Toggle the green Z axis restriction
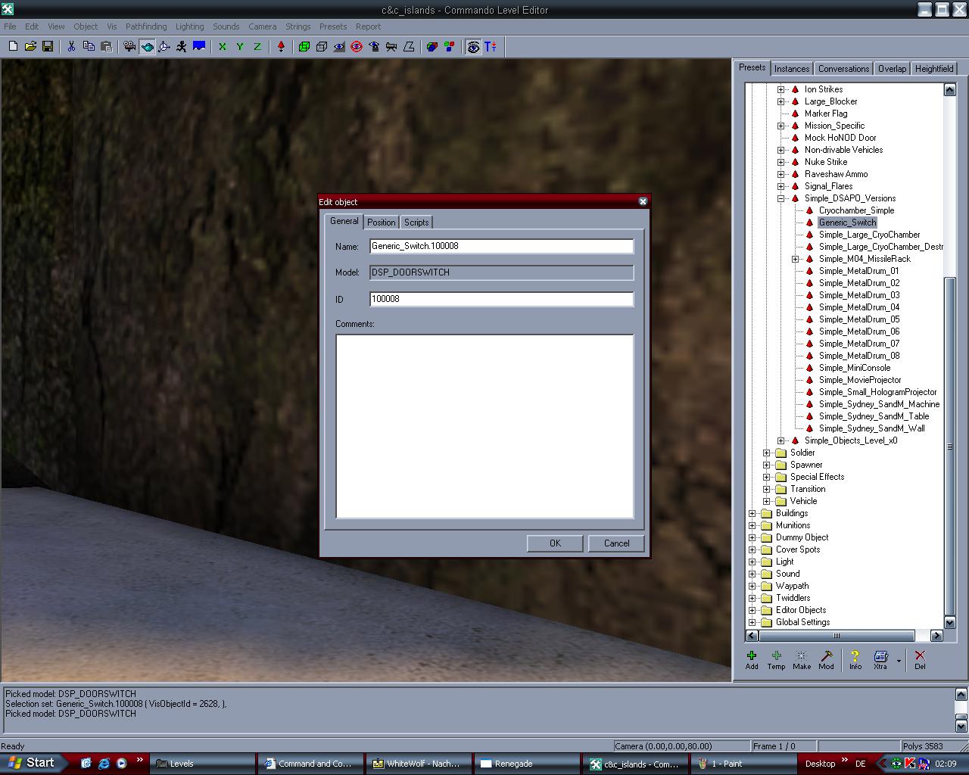 pos(257,47)
